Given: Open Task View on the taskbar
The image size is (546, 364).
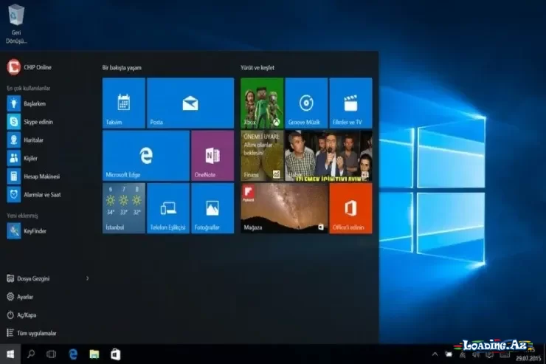Looking at the screenshot, I should [51, 354].
